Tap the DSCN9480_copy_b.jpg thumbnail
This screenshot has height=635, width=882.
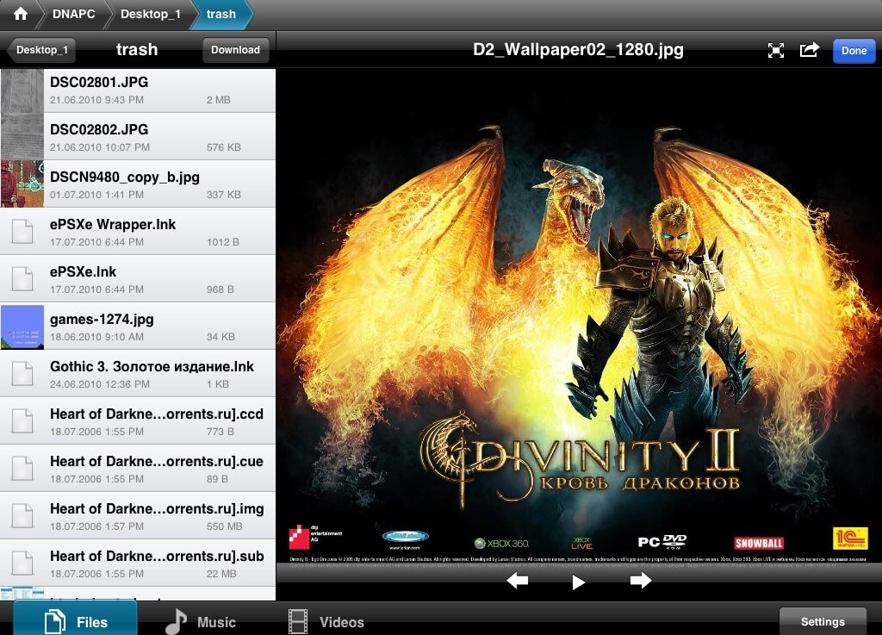[x=22, y=184]
